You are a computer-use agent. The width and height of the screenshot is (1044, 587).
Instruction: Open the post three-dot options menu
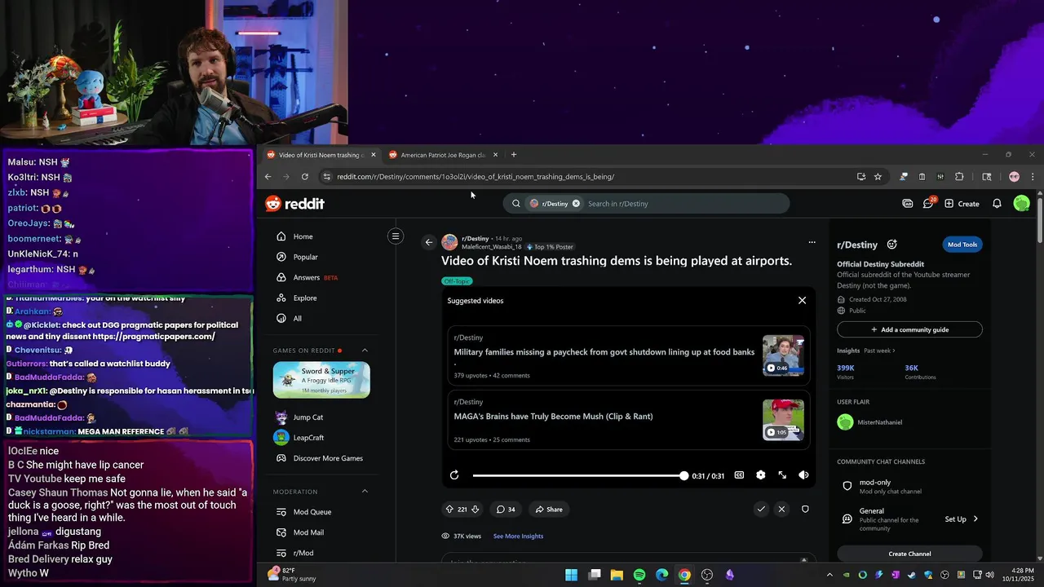(x=812, y=242)
